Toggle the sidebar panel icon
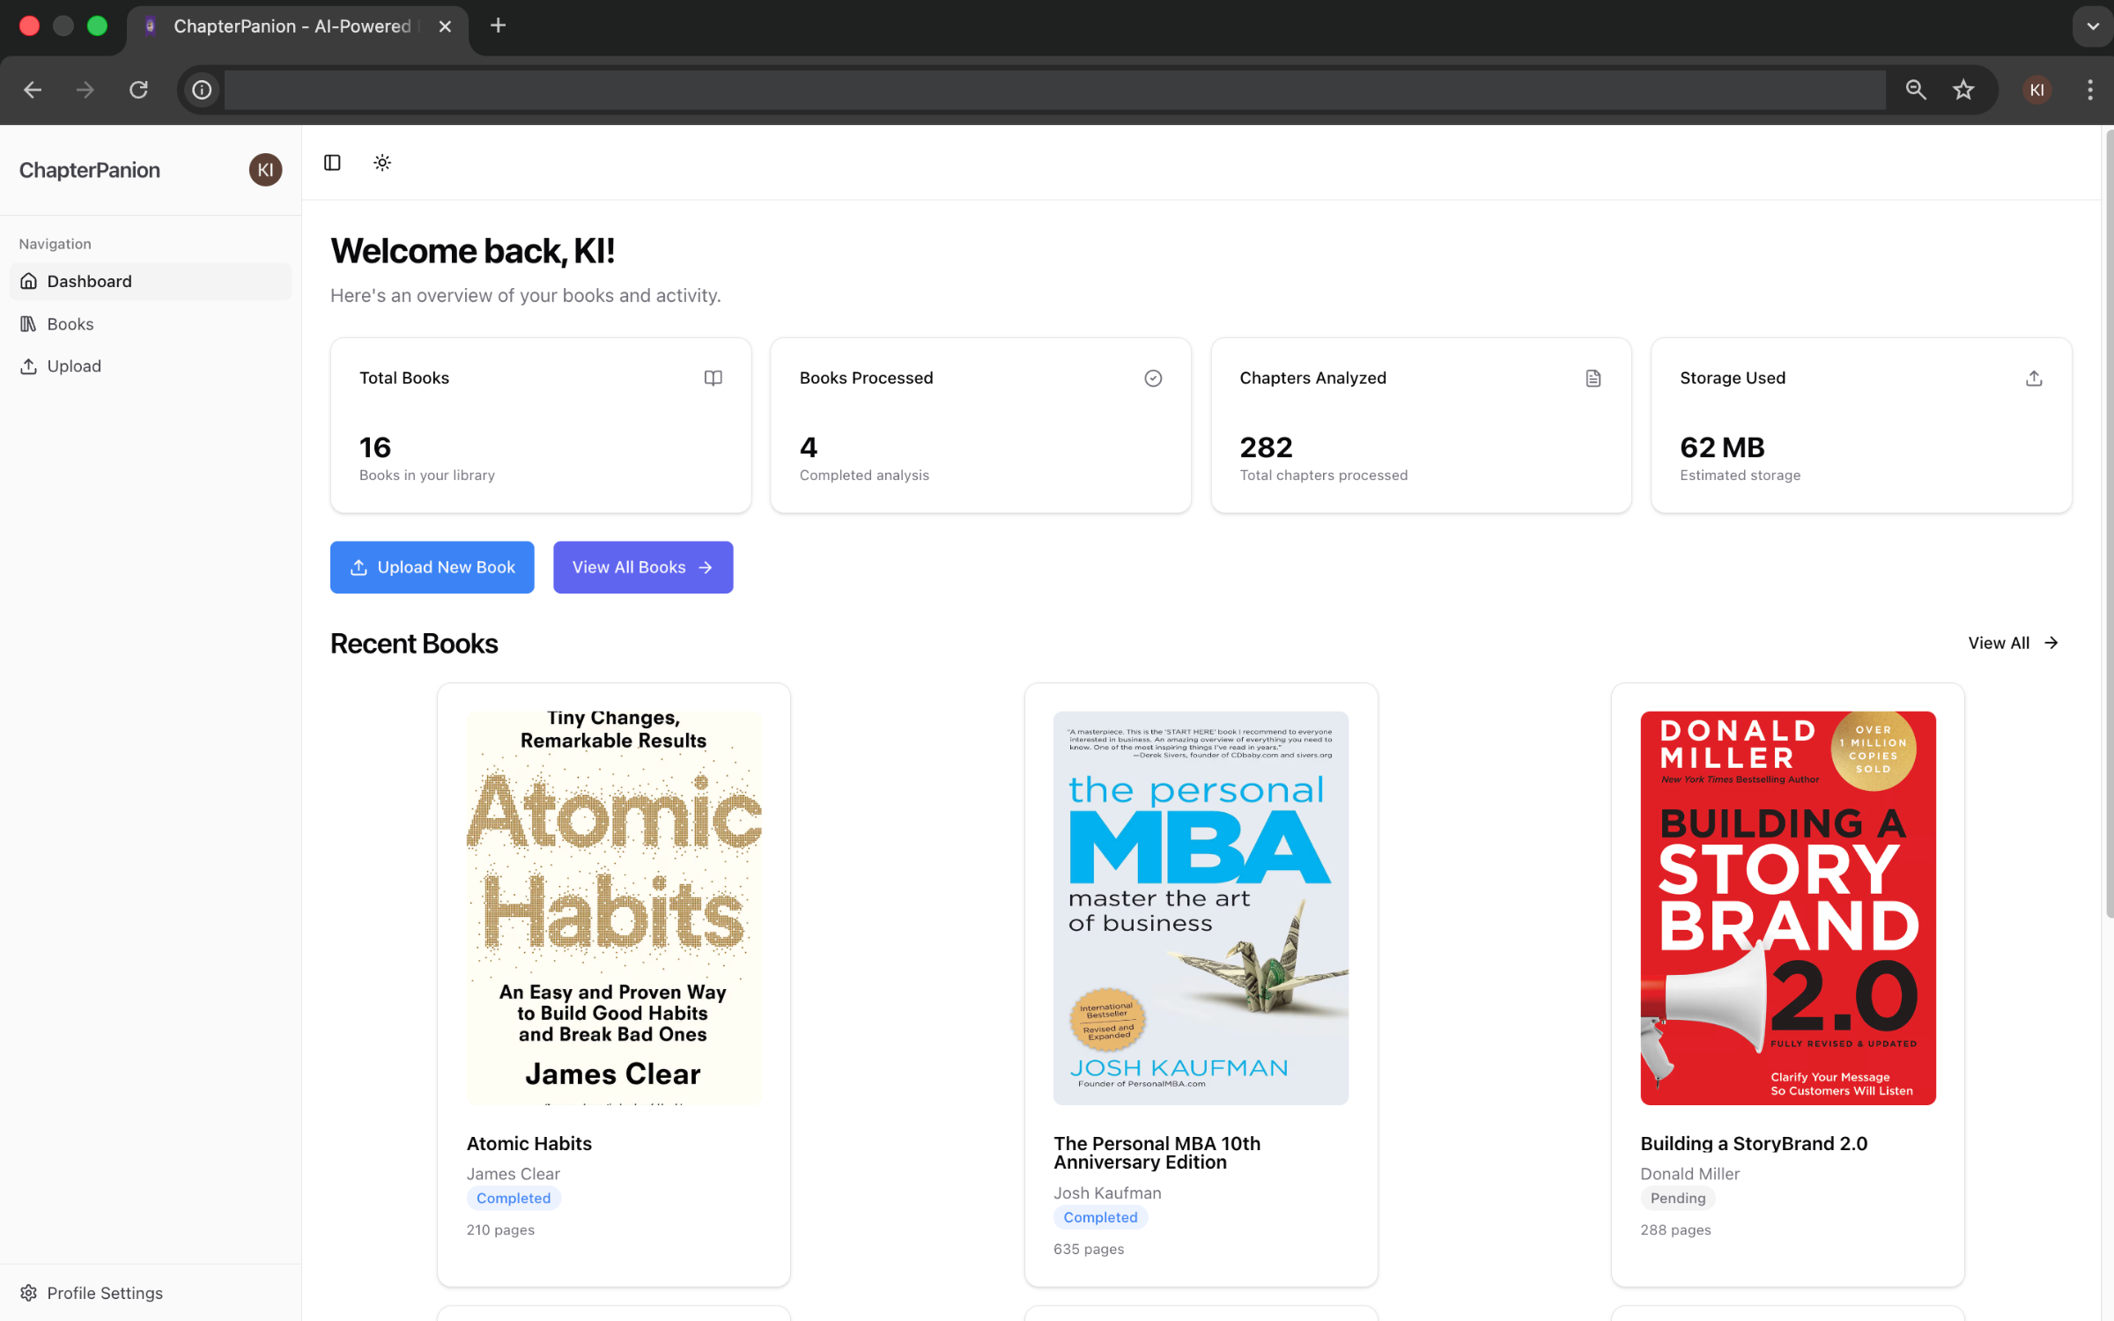 [332, 162]
